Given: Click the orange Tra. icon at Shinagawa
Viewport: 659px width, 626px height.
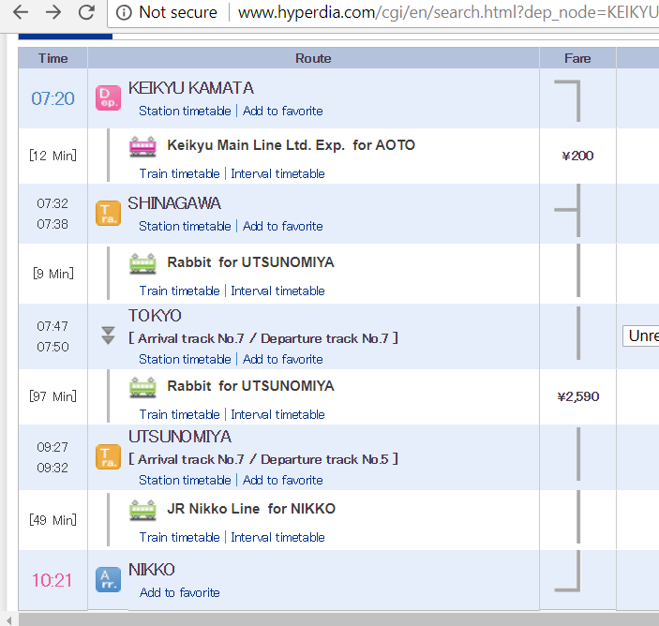Looking at the screenshot, I should tap(108, 214).
